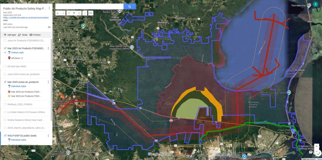Select the Add directions tool
322x160 pixels.
[x=85, y=13]
